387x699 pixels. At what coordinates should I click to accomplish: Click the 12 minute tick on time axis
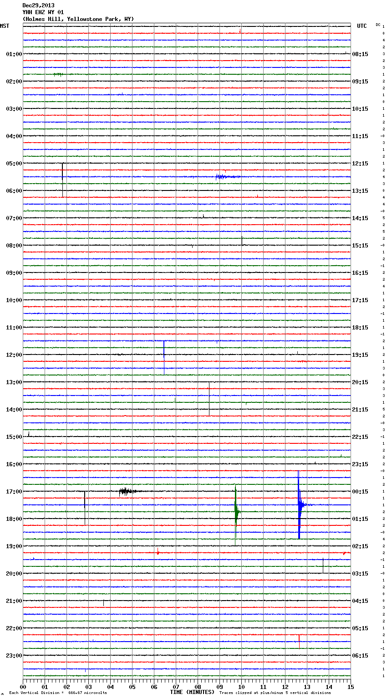coord(285,687)
